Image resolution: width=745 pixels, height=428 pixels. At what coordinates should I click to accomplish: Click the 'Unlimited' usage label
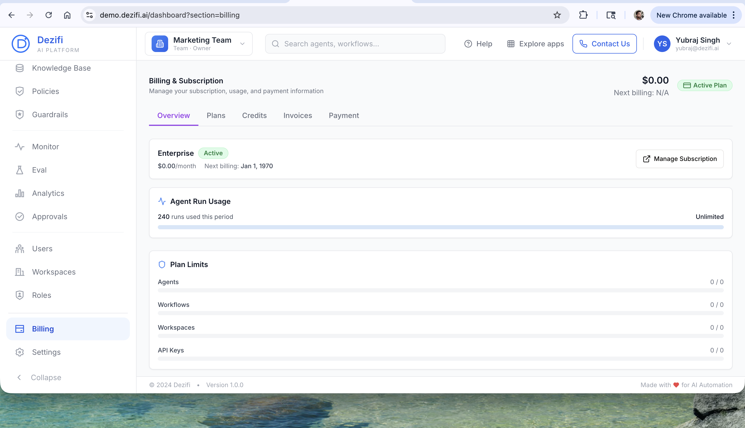(710, 217)
